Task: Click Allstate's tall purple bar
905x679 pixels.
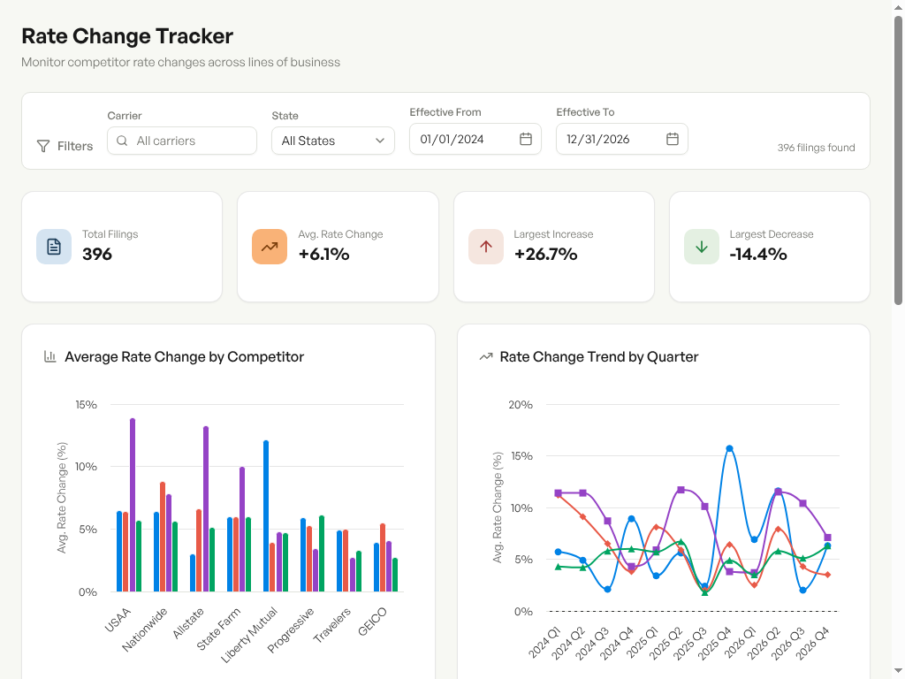Action: click(x=206, y=509)
